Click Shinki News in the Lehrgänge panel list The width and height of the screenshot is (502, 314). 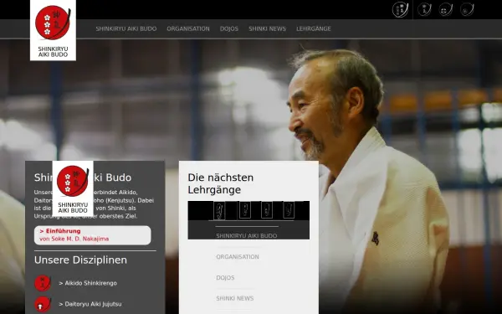234,299
